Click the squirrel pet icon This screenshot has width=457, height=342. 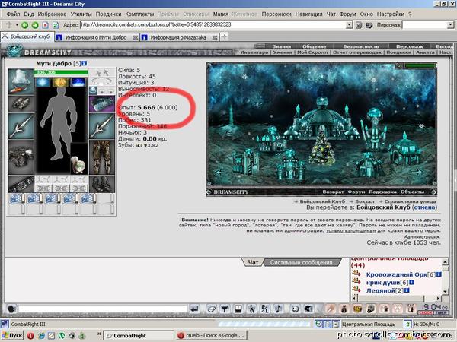[78, 165]
